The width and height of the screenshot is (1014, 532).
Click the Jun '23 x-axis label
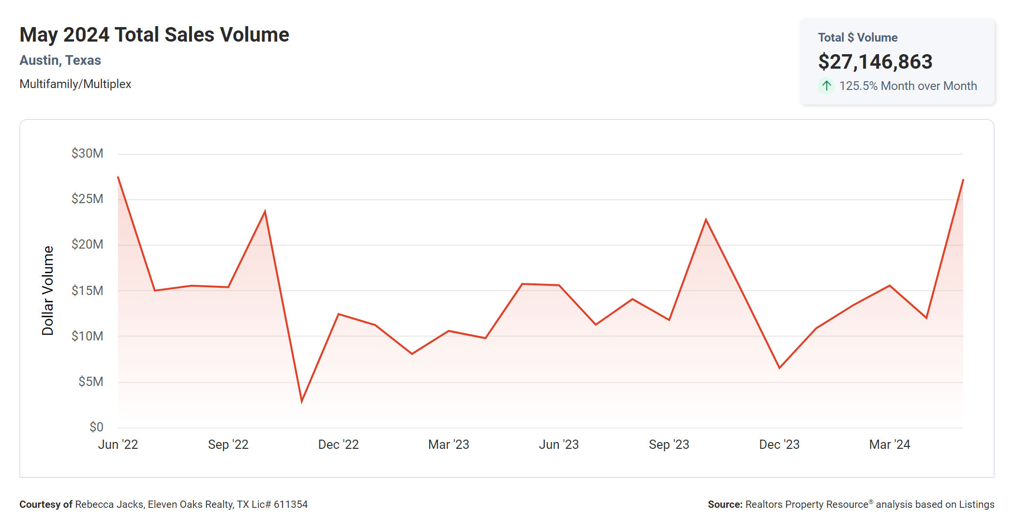pos(559,444)
